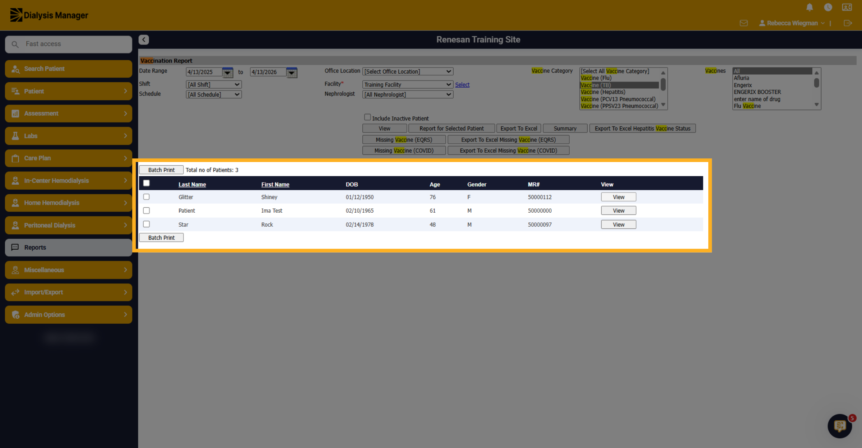Open Rebecca Wiegman user menu
Viewport: 862px width, 448px height.
click(x=792, y=23)
